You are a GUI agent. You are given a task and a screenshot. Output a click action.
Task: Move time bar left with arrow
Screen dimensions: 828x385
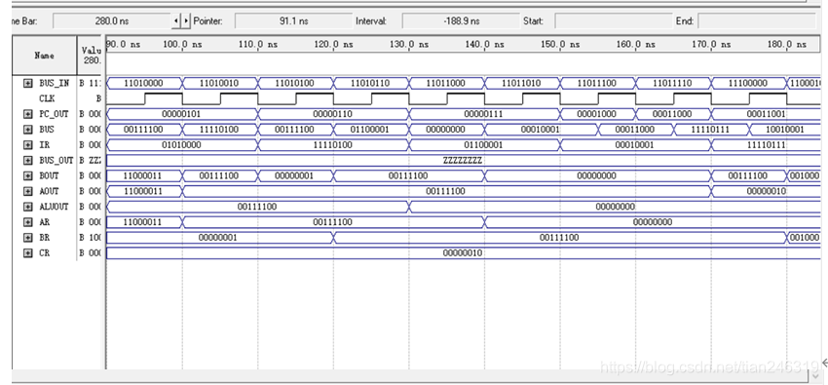[x=176, y=21]
